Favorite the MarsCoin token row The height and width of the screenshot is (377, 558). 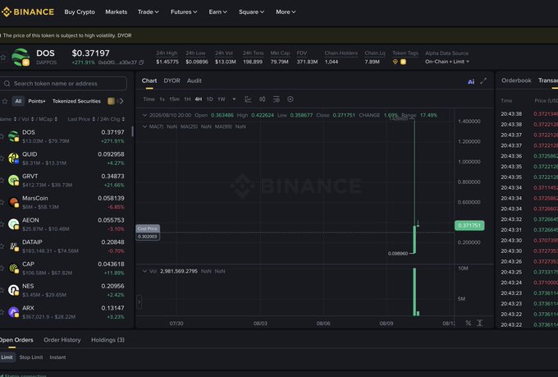pyautogui.click(x=2, y=202)
